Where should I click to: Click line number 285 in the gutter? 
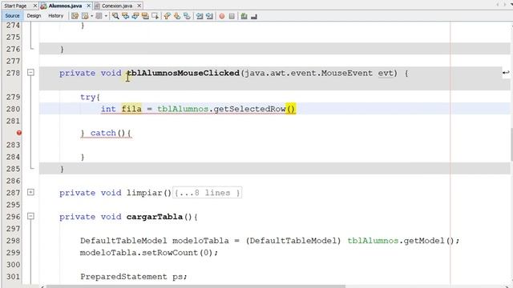13,169
